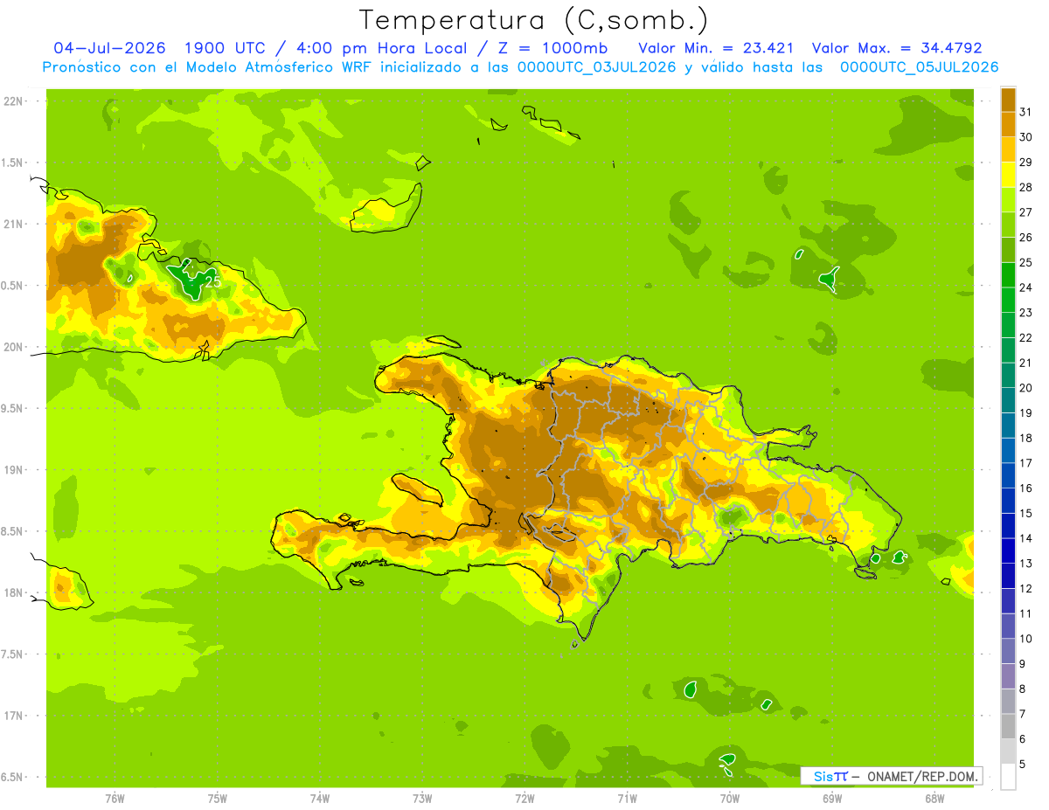Click gray legend swatch between 6 and 7
The width and height of the screenshot is (1049, 810).
[x=1008, y=726]
